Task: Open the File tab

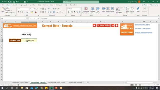Action: click(x=2, y=5)
